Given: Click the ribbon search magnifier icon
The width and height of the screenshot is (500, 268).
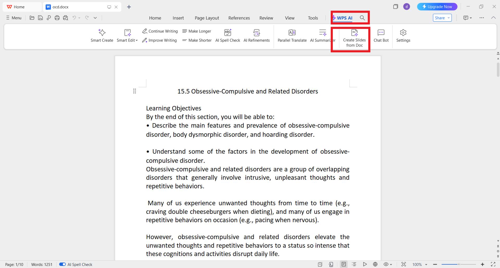Looking at the screenshot, I should tap(362, 18).
